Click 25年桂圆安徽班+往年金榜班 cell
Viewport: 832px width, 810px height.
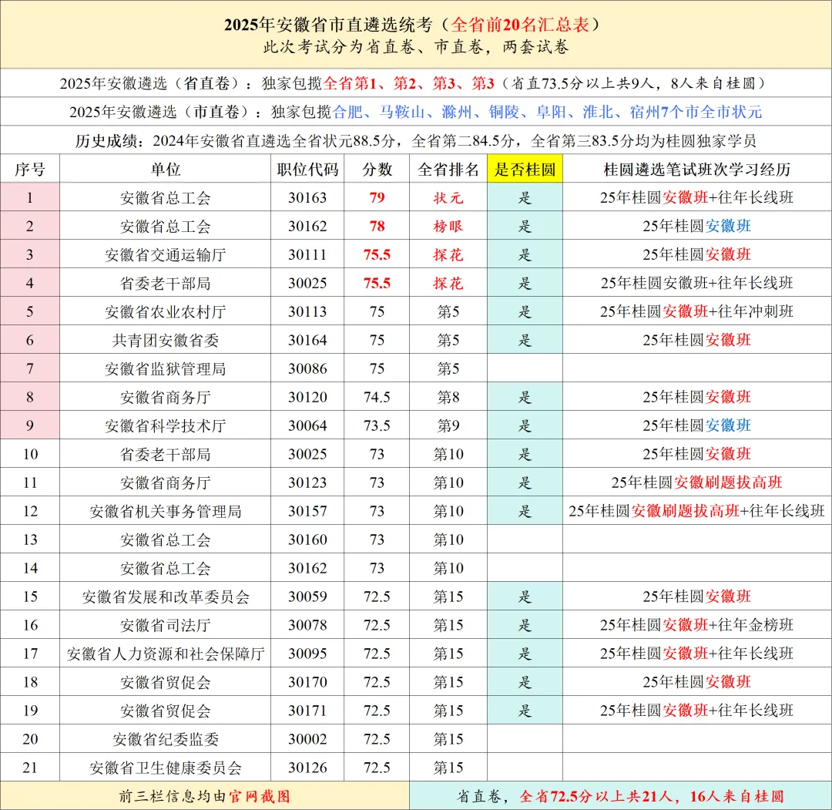click(696, 625)
